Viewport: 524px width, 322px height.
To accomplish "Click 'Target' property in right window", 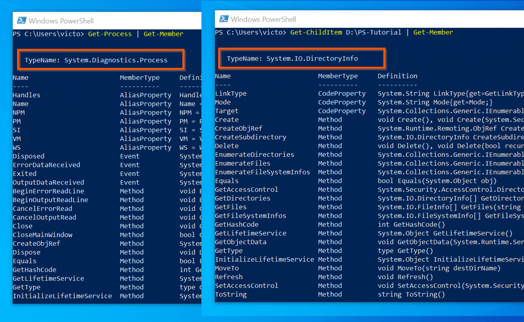I will (x=227, y=111).
